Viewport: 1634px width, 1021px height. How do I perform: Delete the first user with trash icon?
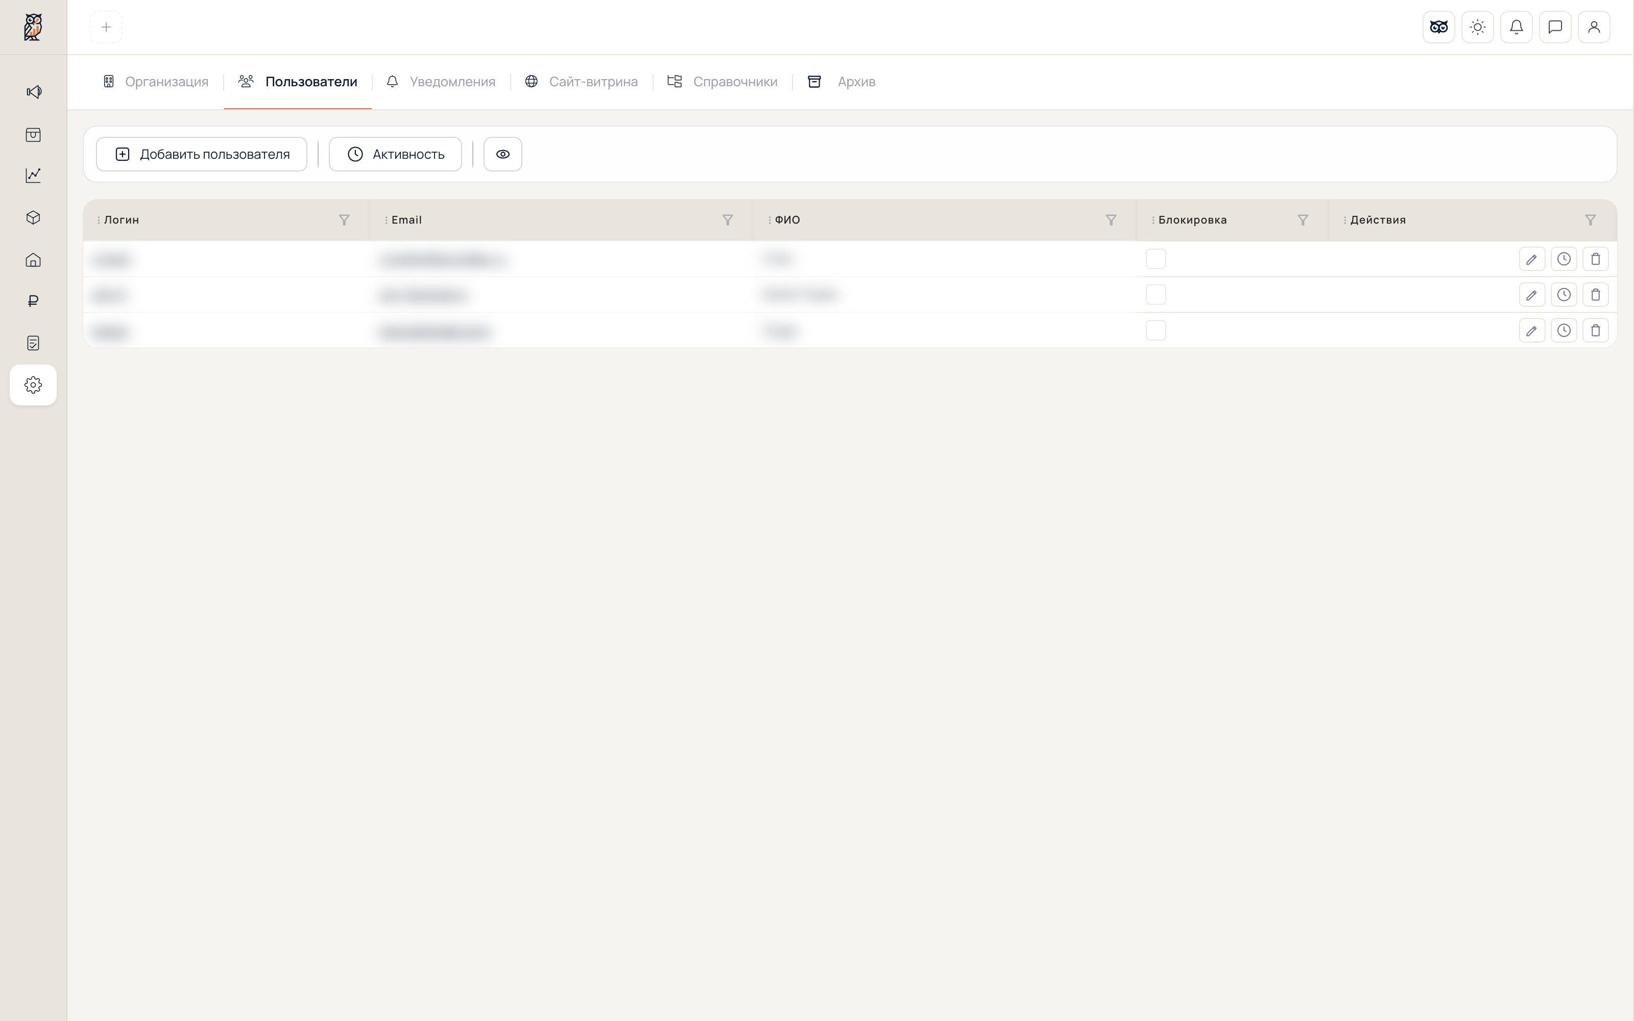point(1596,259)
